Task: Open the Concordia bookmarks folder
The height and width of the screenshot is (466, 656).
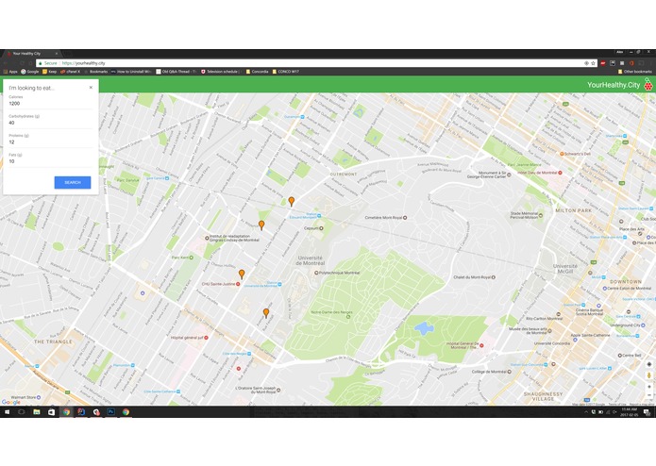Action: pyautogui.click(x=257, y=72)
